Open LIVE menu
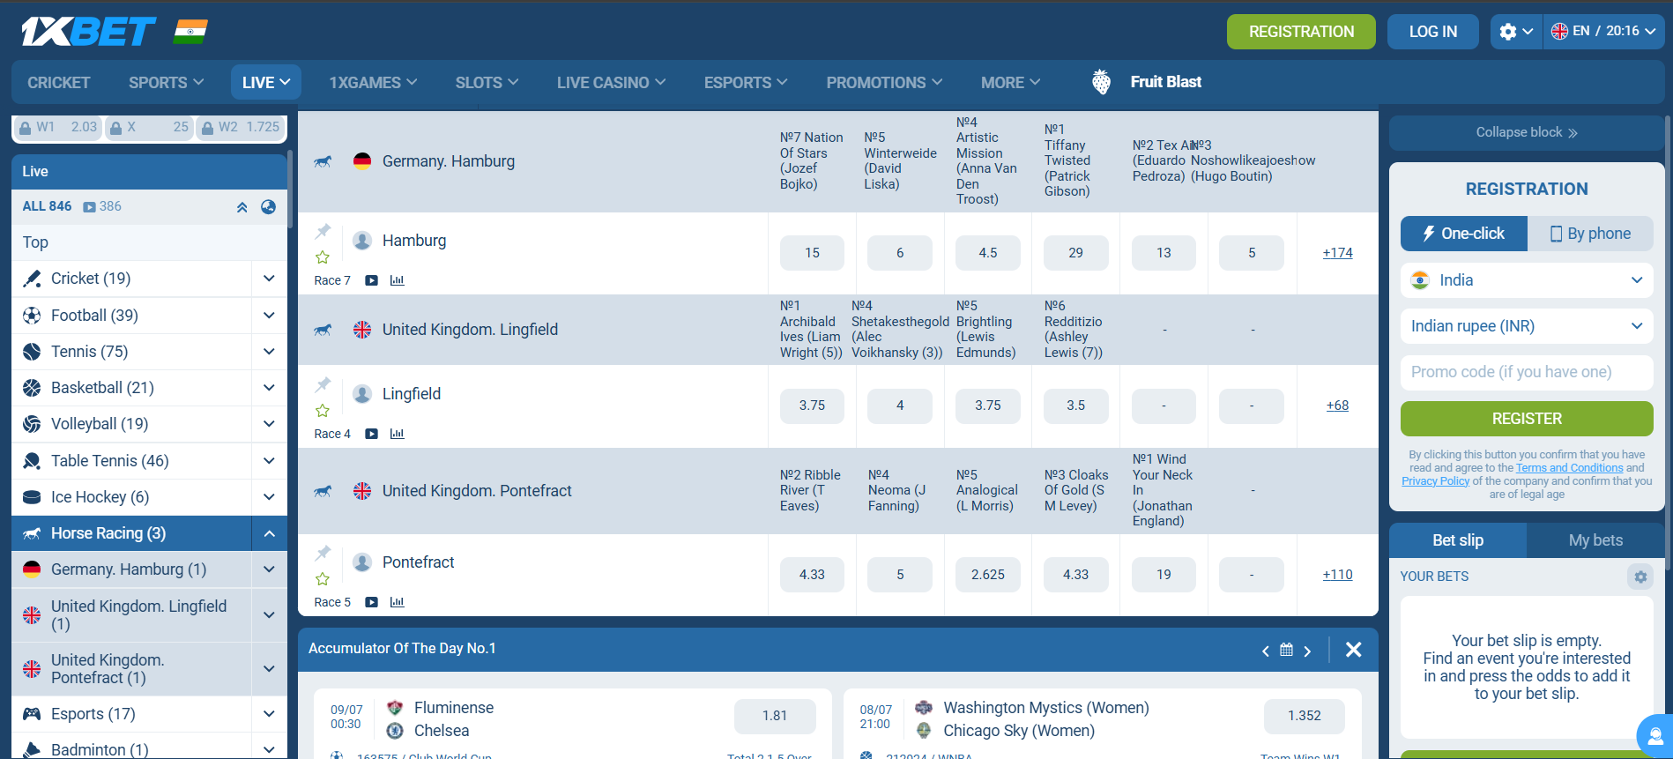1673x759 pixels. pos(266,82)
